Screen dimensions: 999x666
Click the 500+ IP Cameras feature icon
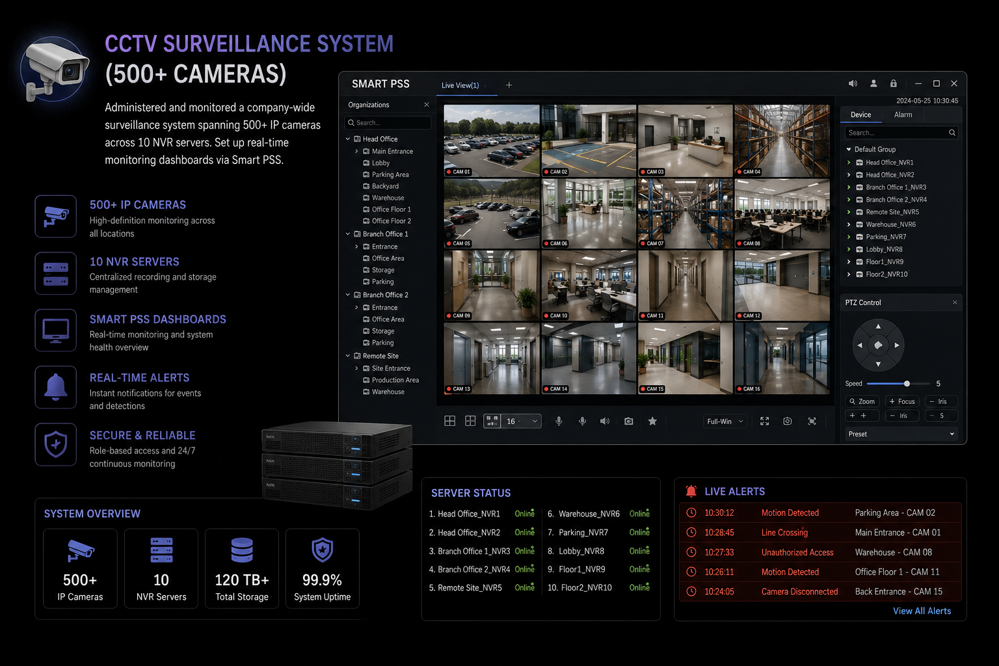56,217
